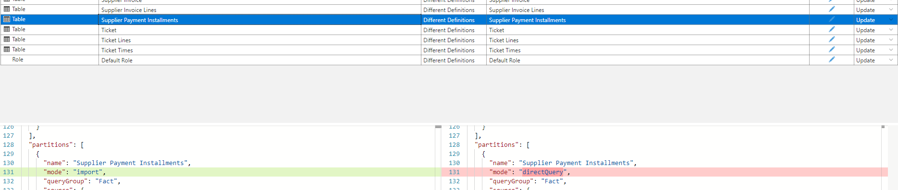Open the action dropdown in the Default Role row
898x190 pixels.
(x=891, y=60)
